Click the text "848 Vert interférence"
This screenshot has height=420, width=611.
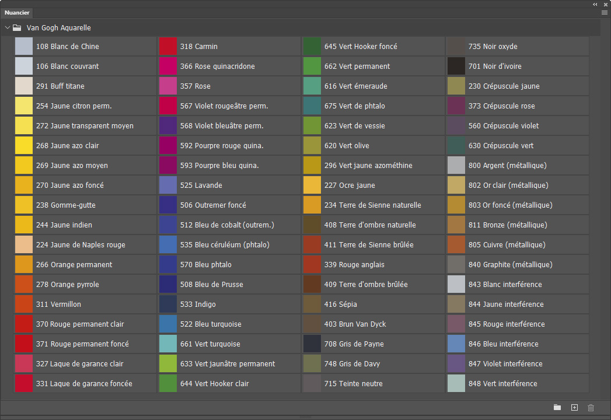coord(502,383)
